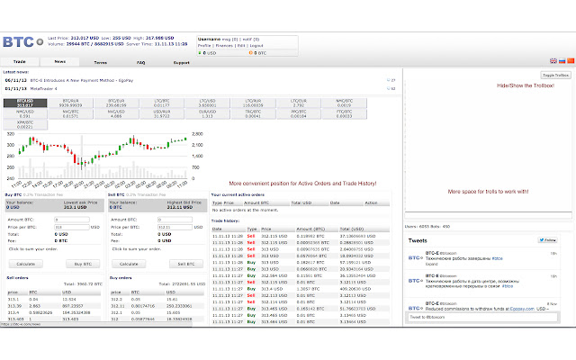Click the Toggle Trollbox button
The height and width of the screenshot is (360, 576).
pyautogui.click(x=556, y=75)
